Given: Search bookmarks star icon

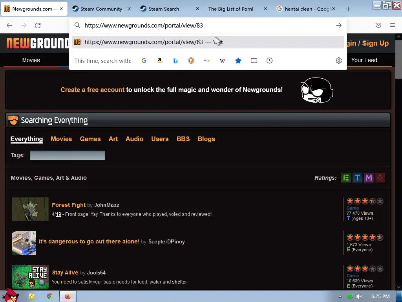Looking at the screenshot, I should click(x=238, y=61).
